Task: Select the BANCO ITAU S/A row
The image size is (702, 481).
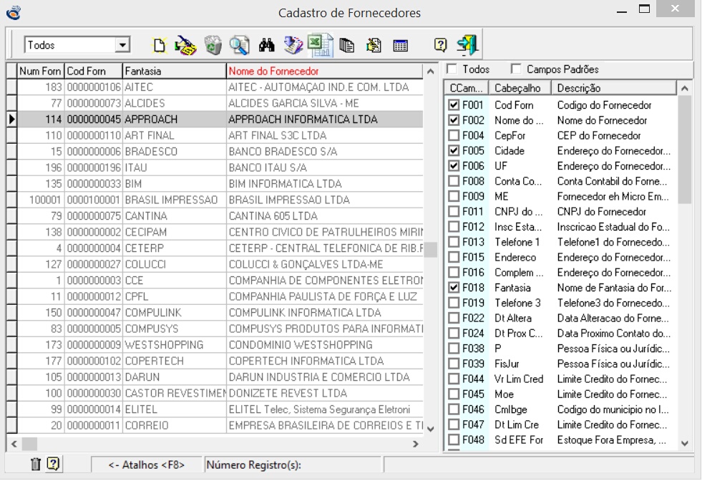Action: click(215, 167)
